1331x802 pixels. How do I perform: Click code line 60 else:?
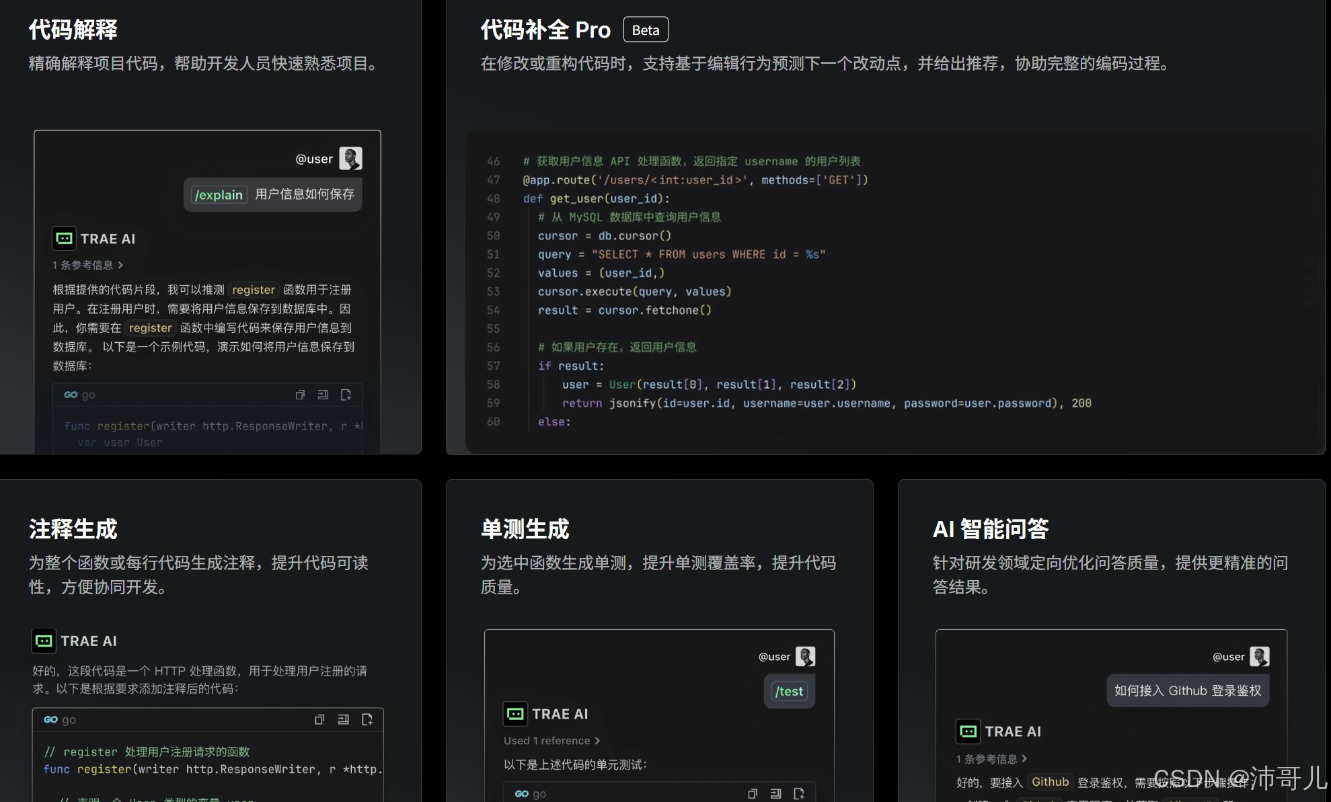554,422
